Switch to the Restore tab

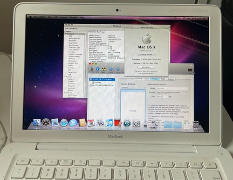[x=171, y=79]
